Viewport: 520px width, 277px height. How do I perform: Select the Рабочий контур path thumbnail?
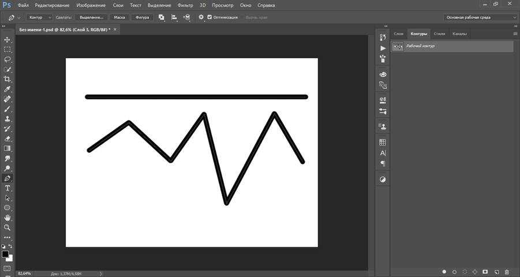(x=398, y=46)
